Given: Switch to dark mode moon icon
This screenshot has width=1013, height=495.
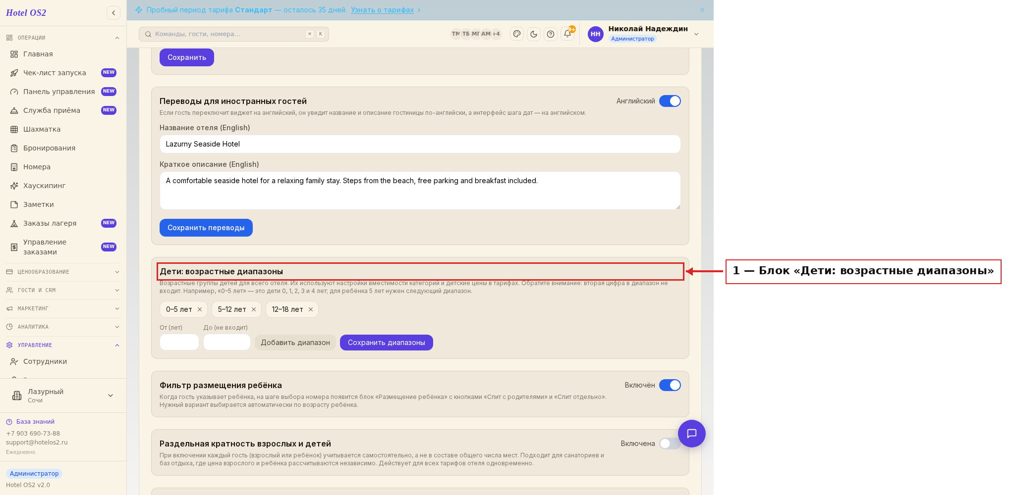Looking at the screenshot, I should click(x=534, y=34).
